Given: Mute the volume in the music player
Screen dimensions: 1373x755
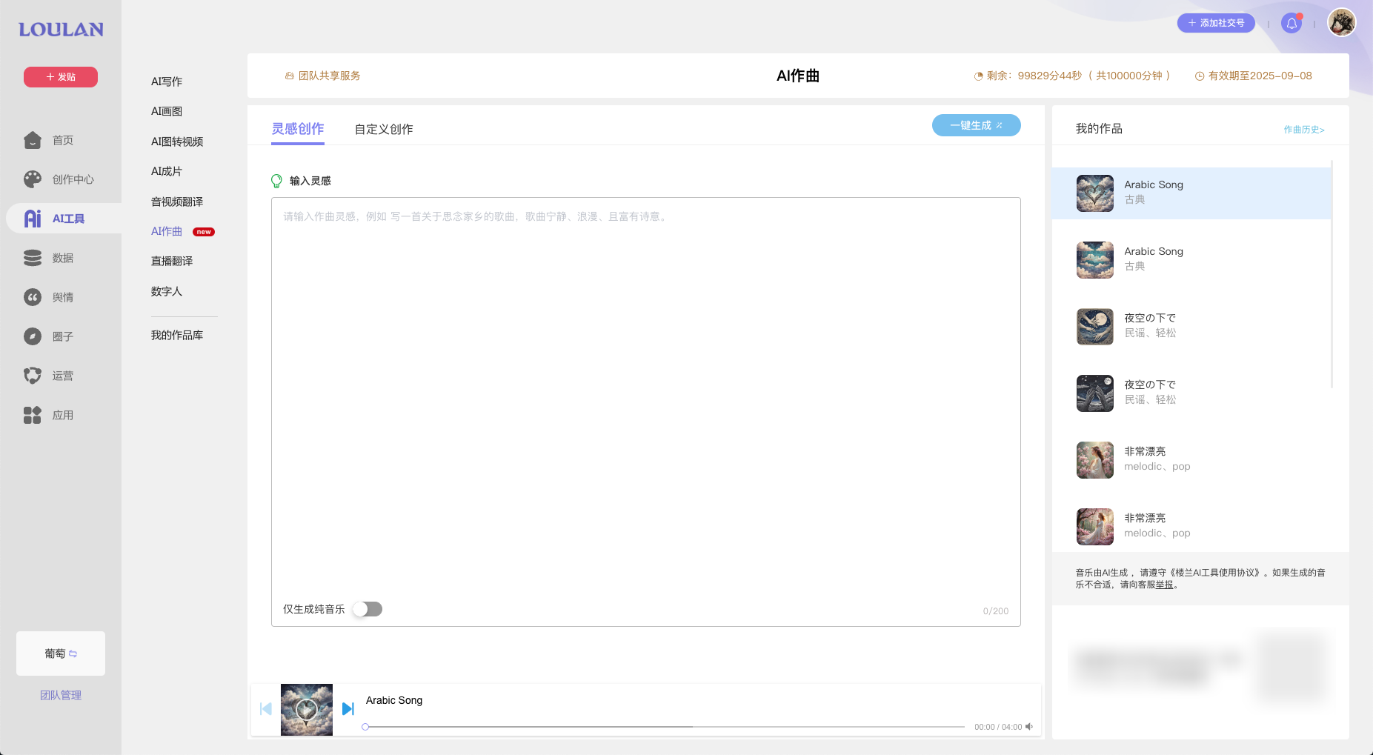Looking at the screenshot, I should tap(1029, 727).
